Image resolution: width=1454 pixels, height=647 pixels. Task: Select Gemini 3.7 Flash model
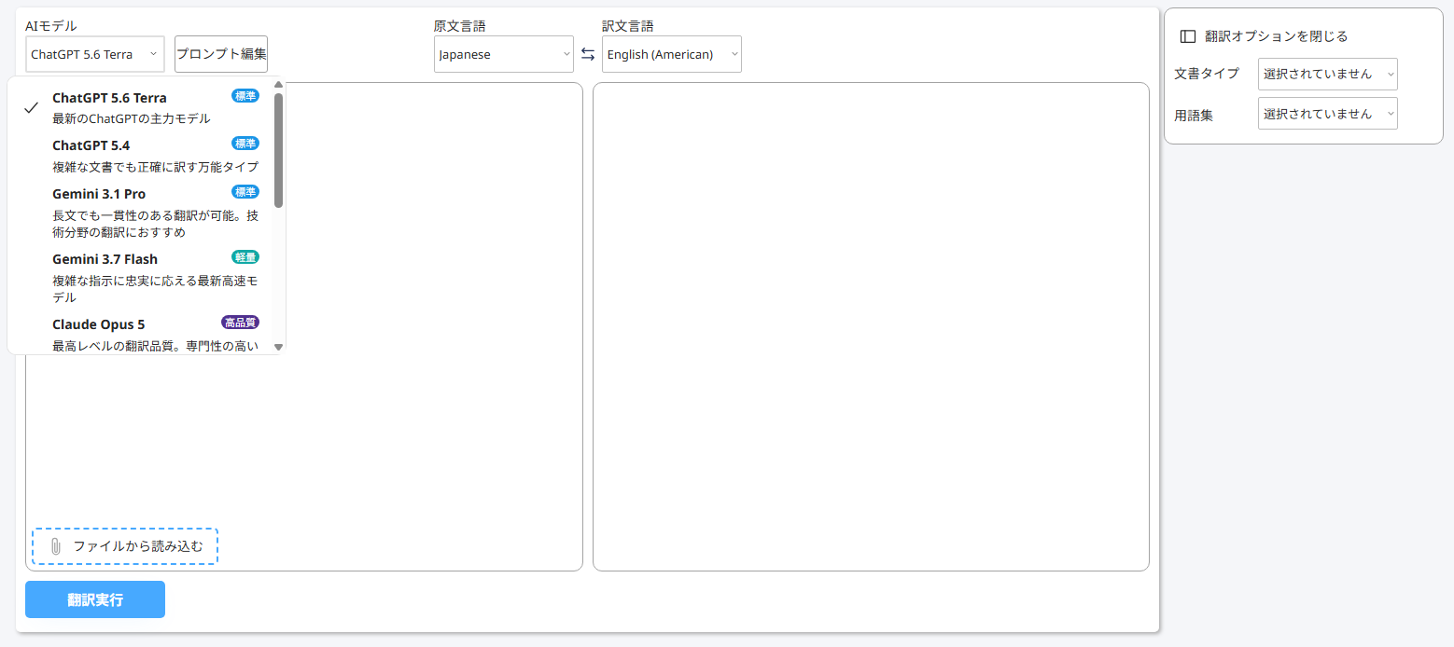(140, 278)
